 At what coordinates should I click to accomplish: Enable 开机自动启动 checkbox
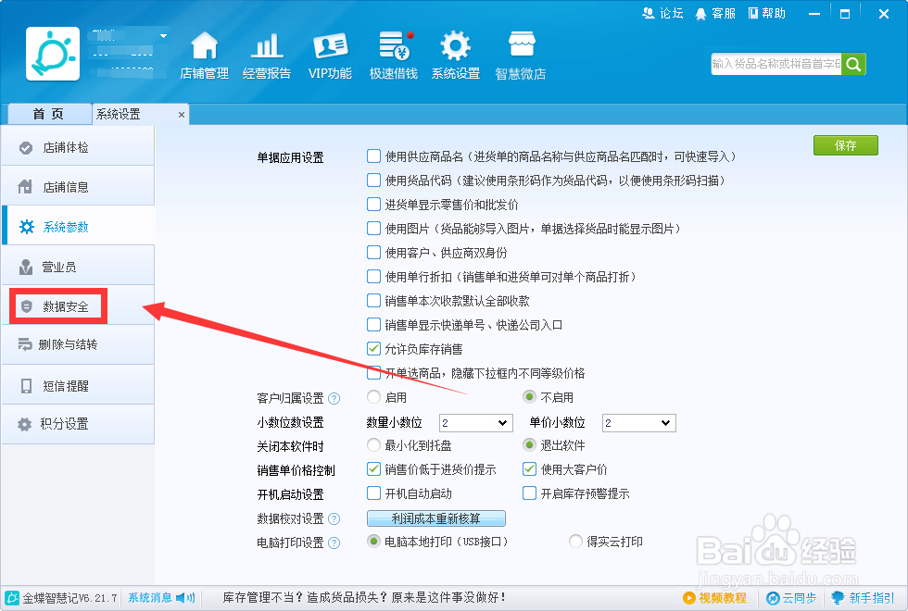(x=373, y=493)
